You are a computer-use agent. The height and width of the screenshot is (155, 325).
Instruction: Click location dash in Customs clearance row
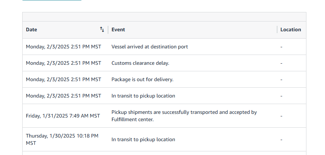coord(281,63)
